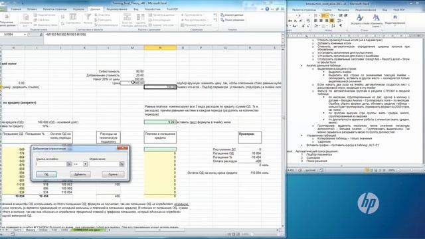
Task: Click the multilevel list icon in Word
Action: click(x=332, y=15)
